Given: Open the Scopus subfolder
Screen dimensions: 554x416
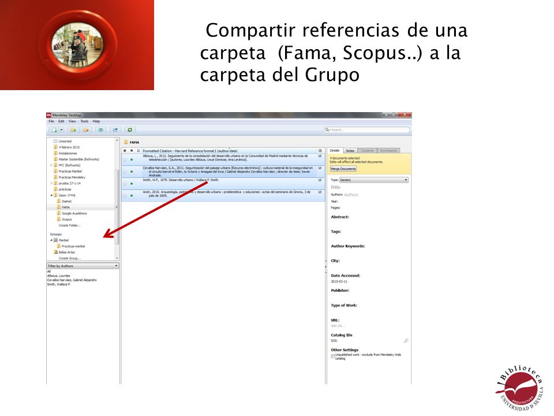Looking at the screenshot, I should (66, 220).
